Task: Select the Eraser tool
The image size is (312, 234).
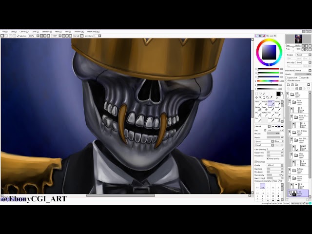Action: coord(264,109)
